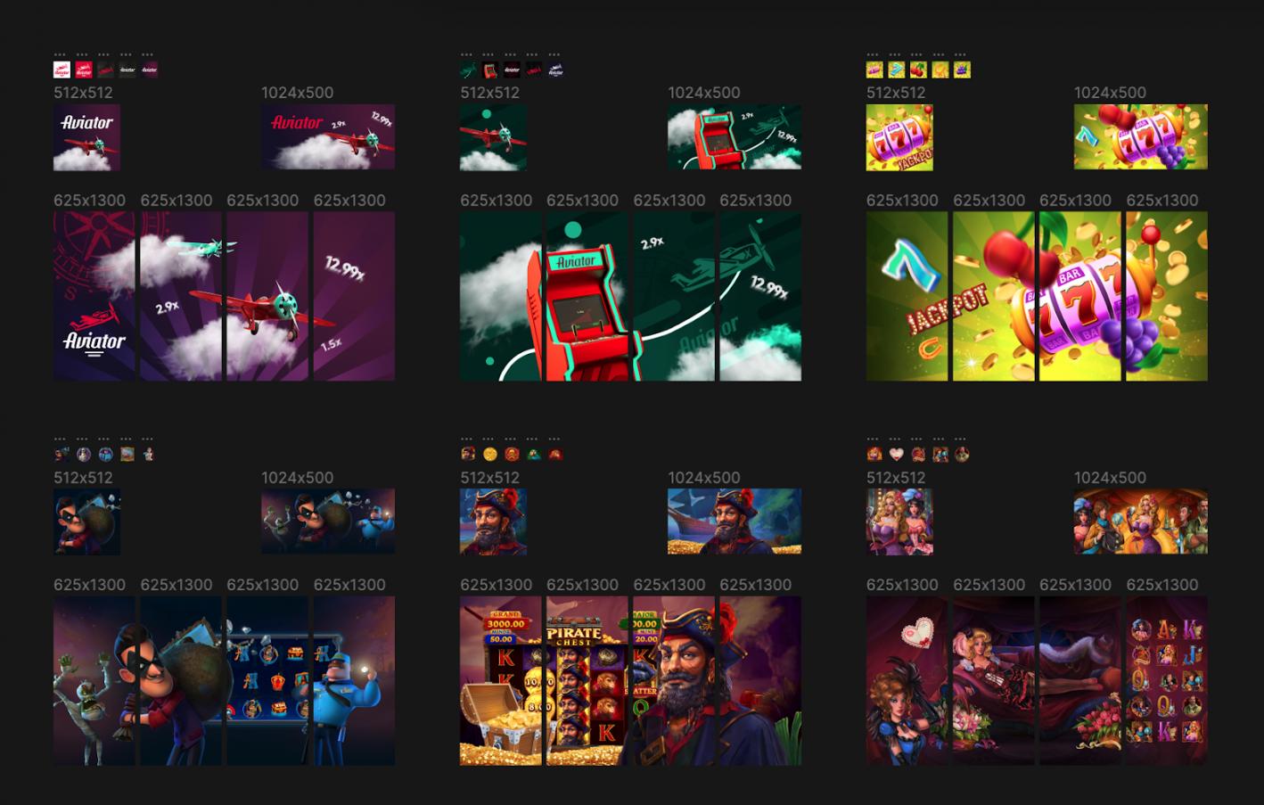1264x805 pixels.
Task: Select the small cherries icon
Action: 918,70
